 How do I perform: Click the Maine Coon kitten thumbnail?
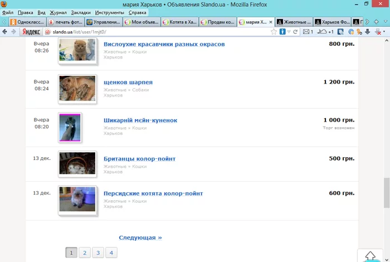pyautogui.click(x=70, y=128)
